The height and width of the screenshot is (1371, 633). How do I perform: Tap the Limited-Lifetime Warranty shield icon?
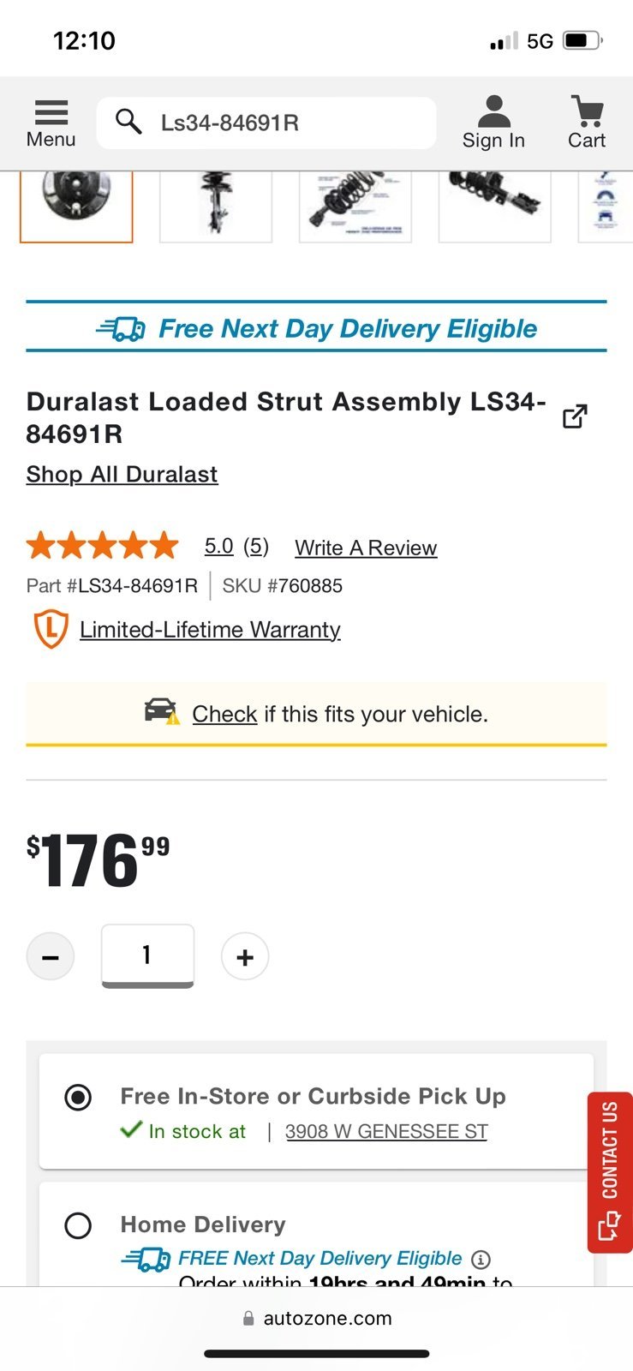point(51,629)
